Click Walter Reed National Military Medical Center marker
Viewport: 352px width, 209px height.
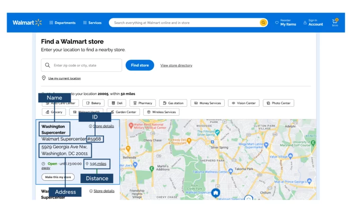(x=131, y=125)
